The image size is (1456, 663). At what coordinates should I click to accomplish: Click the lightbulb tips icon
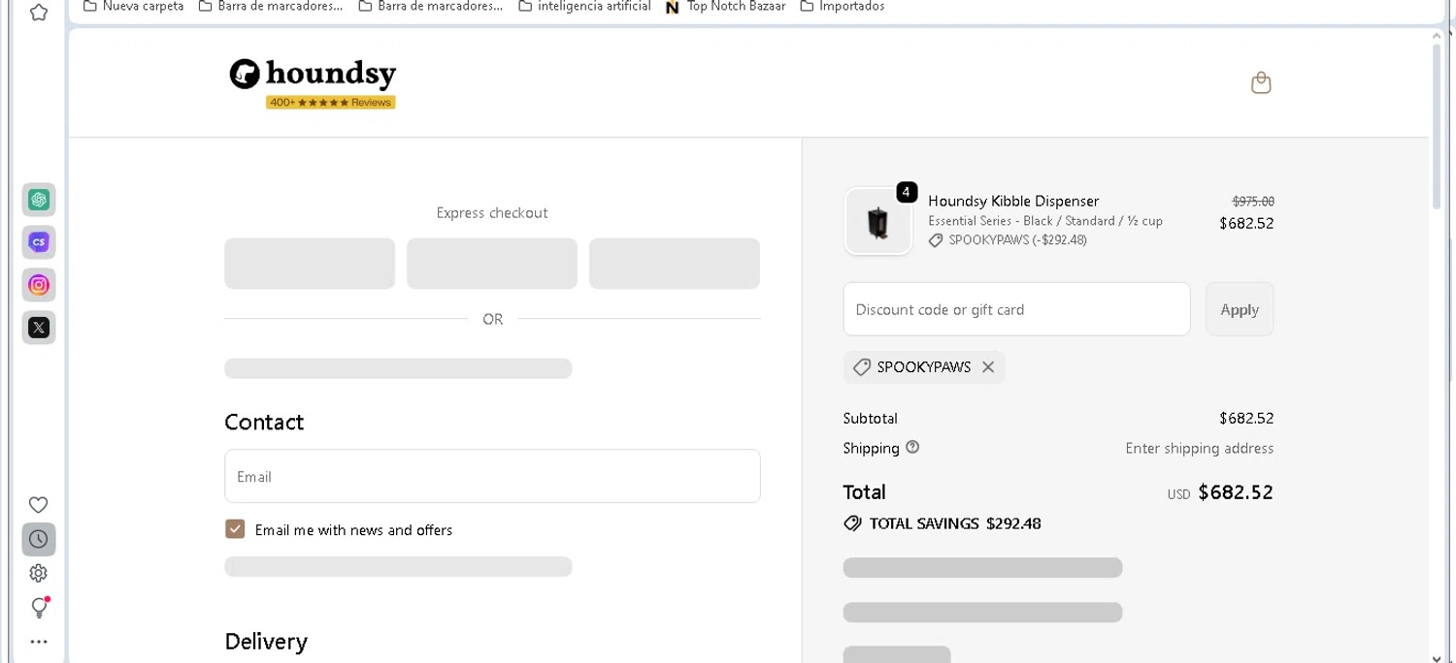coord(39,608)
